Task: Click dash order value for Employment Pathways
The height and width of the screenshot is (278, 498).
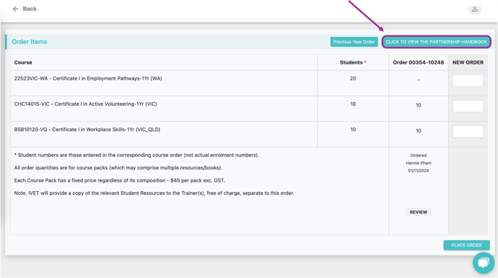Action: click(418, 80)
